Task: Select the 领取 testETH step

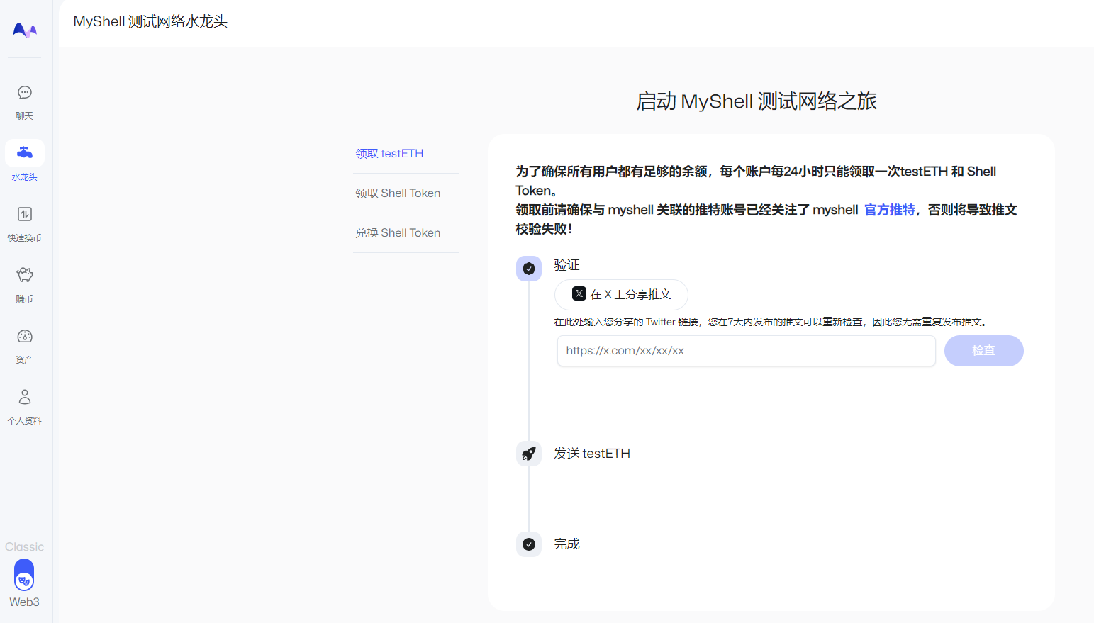Action: click(x=389, y=153)
